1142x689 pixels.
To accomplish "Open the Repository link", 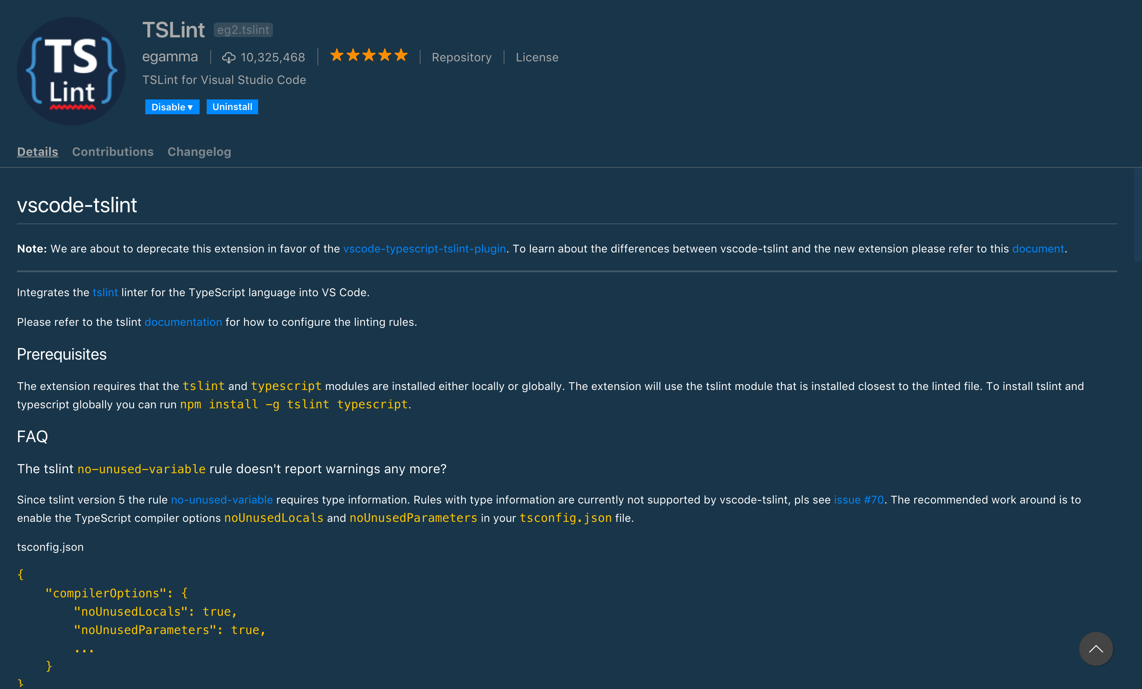I will tap(462, 57).
